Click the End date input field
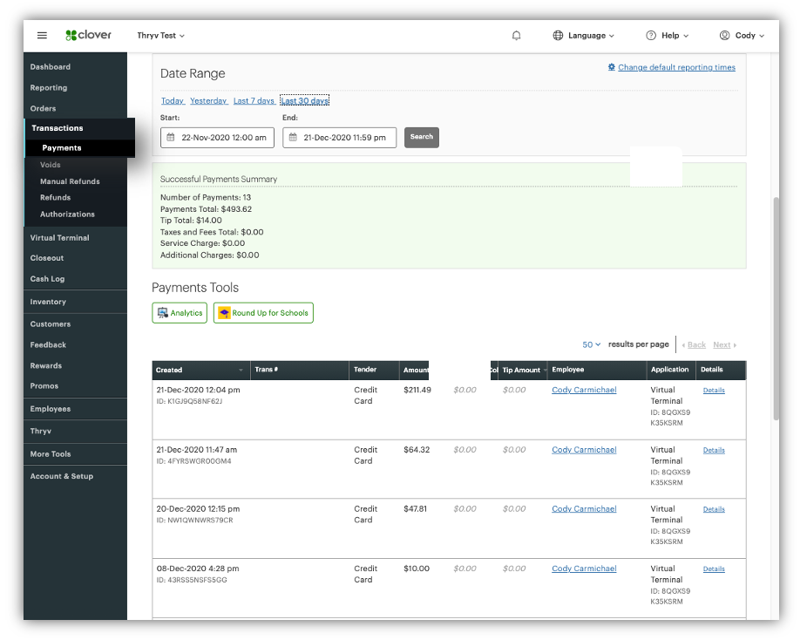The width and height of the screenshot is (807, 640). [339, 138]
